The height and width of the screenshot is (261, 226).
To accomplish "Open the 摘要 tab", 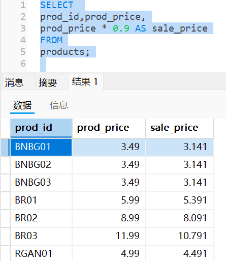I will pos(52,82).
